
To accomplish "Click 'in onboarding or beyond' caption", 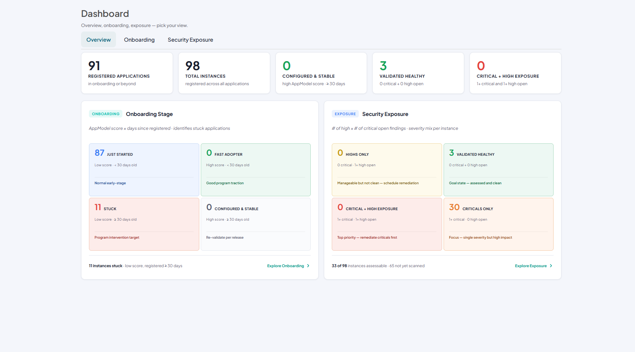I will click(112, 84).
